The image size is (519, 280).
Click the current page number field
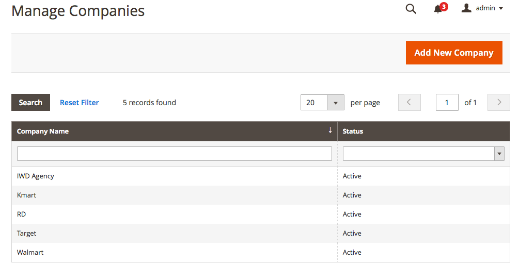tap(447, 103)
